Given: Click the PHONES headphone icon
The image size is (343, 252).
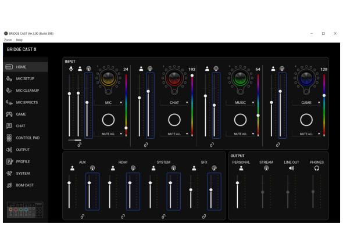Looking at the screenshot, I should [x=316, y=168].
